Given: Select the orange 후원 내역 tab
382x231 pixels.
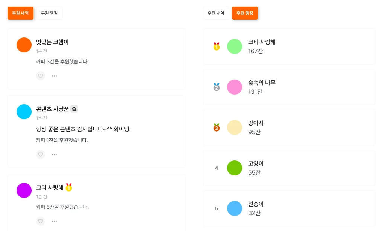Looking at the screenshot, I should (20, 13).
